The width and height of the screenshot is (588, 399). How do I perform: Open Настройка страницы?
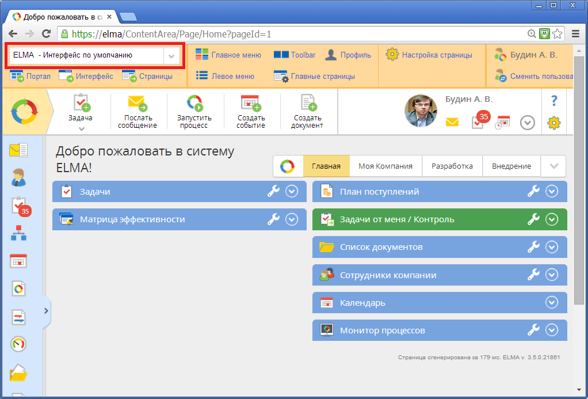pos(429,55)
